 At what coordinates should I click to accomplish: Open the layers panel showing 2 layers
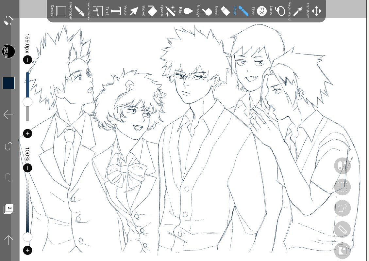(8, 208)
